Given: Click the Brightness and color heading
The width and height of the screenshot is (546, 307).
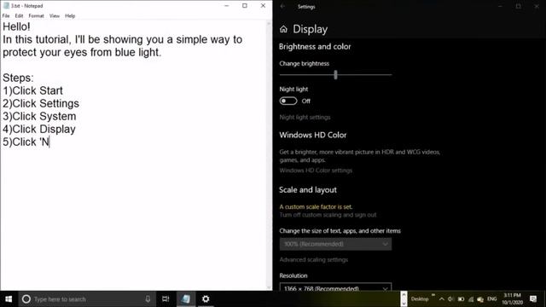Looking at the screenshot, I should [x=315, y=47].
